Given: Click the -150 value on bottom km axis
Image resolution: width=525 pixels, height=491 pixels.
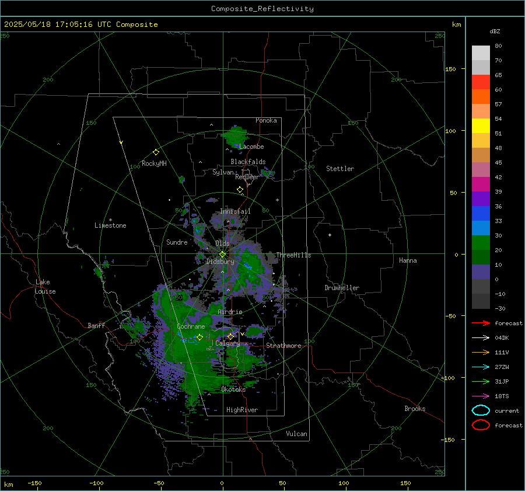Looking at the screenshot, I should (34, 483).
